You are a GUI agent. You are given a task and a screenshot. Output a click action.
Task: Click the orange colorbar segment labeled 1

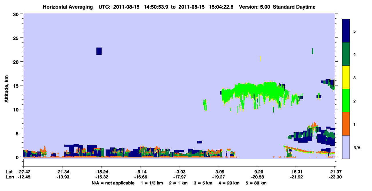pos(346,124)
